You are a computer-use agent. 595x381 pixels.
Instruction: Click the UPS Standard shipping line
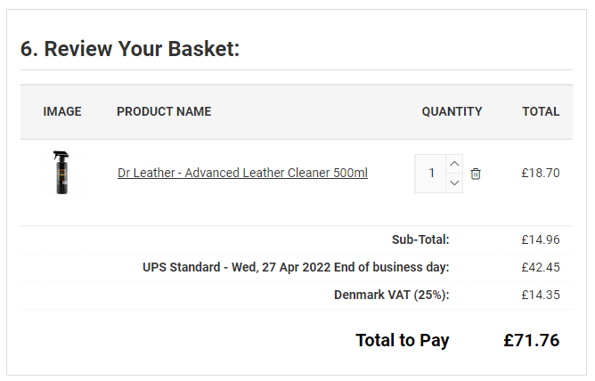pyautogui.click(x=296, y=267)
